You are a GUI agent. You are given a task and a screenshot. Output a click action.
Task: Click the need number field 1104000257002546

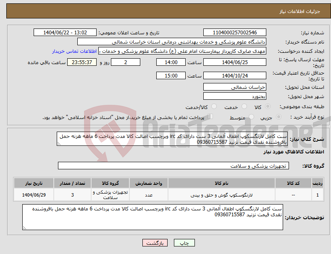tap(234, 32)
